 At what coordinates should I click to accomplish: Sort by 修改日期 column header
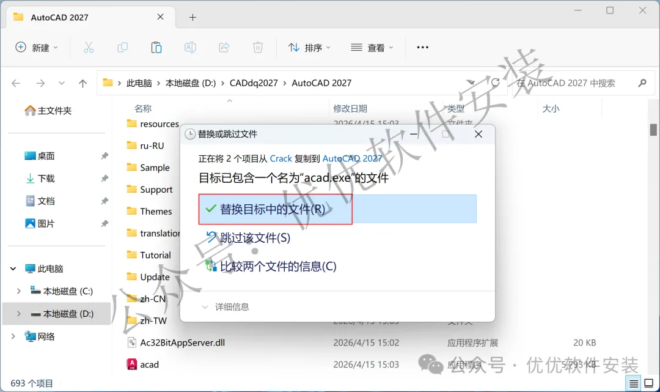350,109
